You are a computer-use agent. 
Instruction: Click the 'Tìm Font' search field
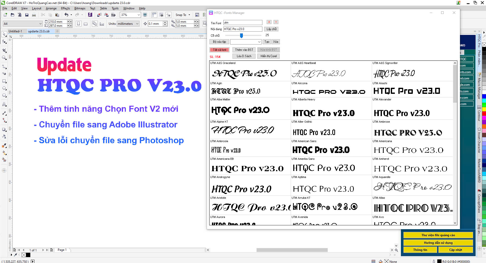click(x=243, y=23)
